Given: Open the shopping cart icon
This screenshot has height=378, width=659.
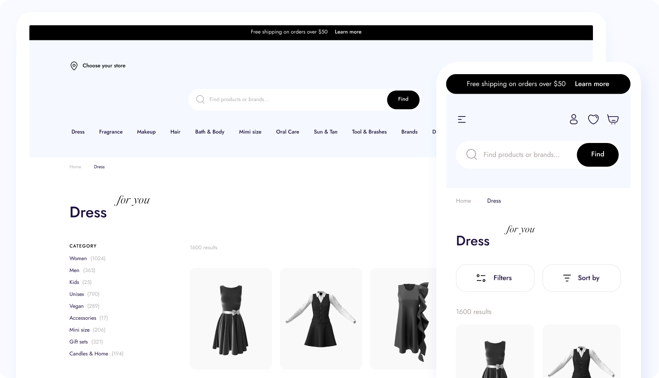Looking at the screenshot, I should tap(613, 119).
